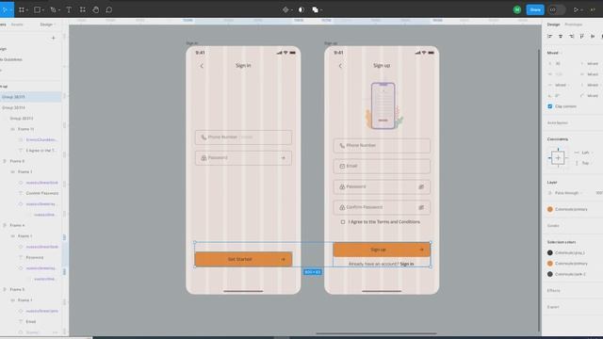Click Export section header
This screenshot has width=603, height=339.
pos(553,307)
